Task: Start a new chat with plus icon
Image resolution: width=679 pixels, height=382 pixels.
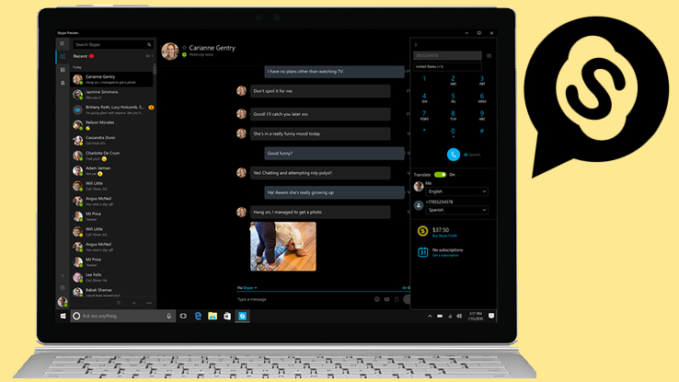Action: (x=133, y=303)
